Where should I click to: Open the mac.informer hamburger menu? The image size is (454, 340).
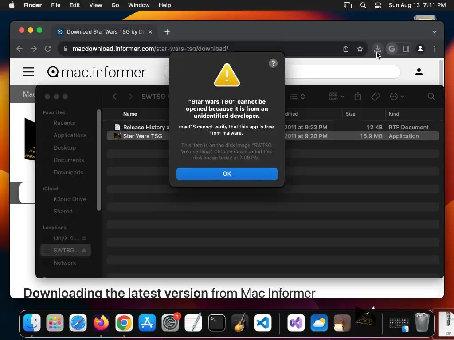(29, 72)
